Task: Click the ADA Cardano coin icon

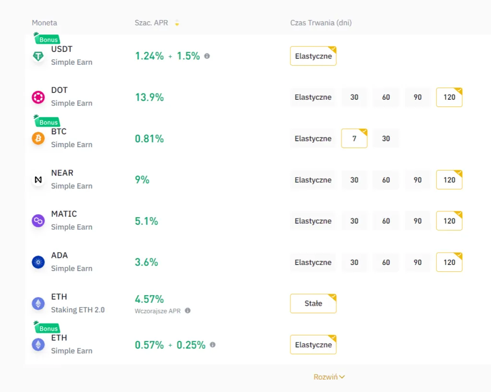Action: pyautogui.click(x=38, y=262)
